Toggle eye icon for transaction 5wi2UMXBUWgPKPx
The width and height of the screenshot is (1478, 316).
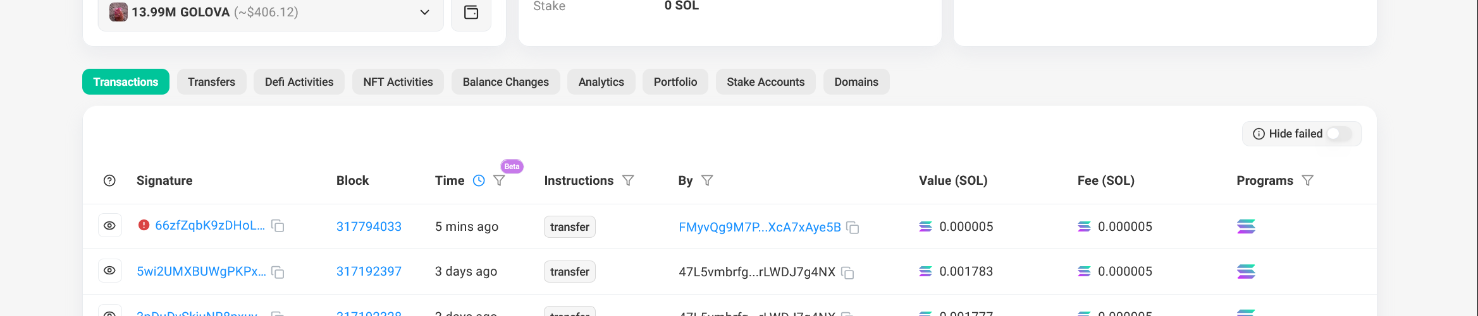pyautogui.click(x=109, y=271)
